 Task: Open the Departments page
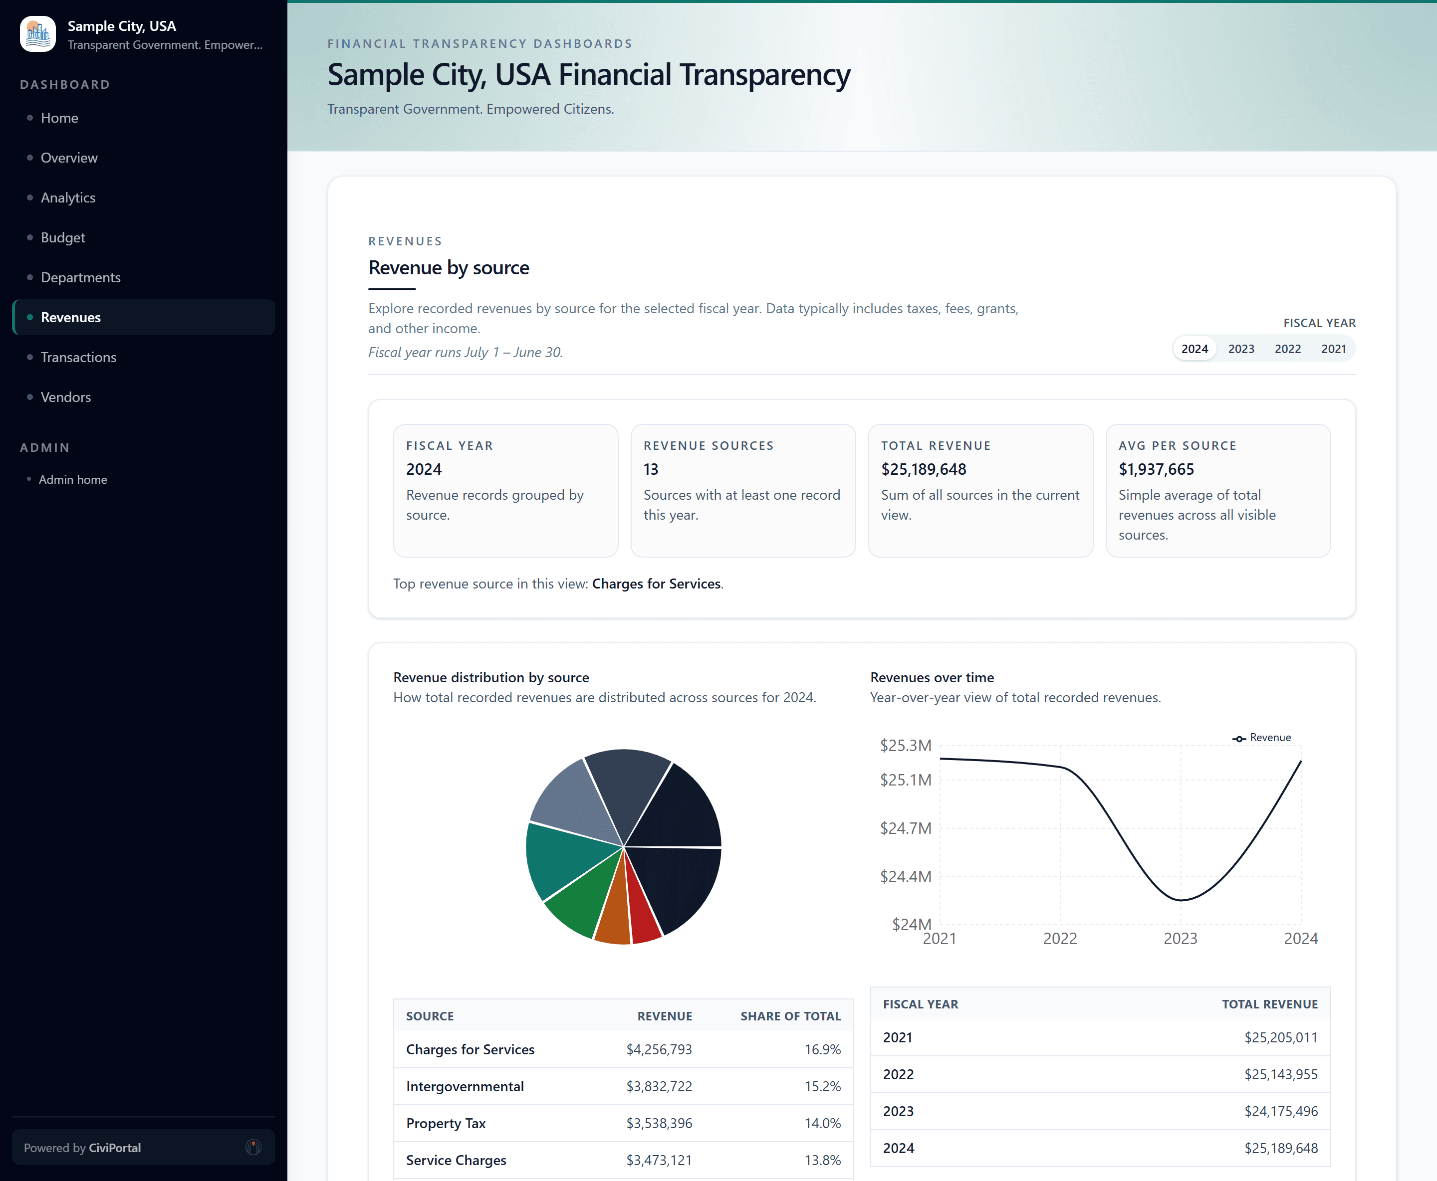pos(80,277)
